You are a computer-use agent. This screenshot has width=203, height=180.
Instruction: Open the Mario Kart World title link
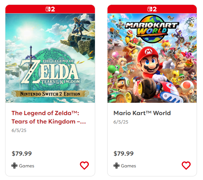(142, 113)
